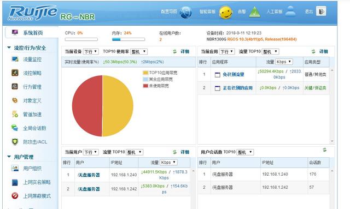This screenshot has height=209, width=350.
Task: Open the human customer service person icon
Action: [290, 11]
